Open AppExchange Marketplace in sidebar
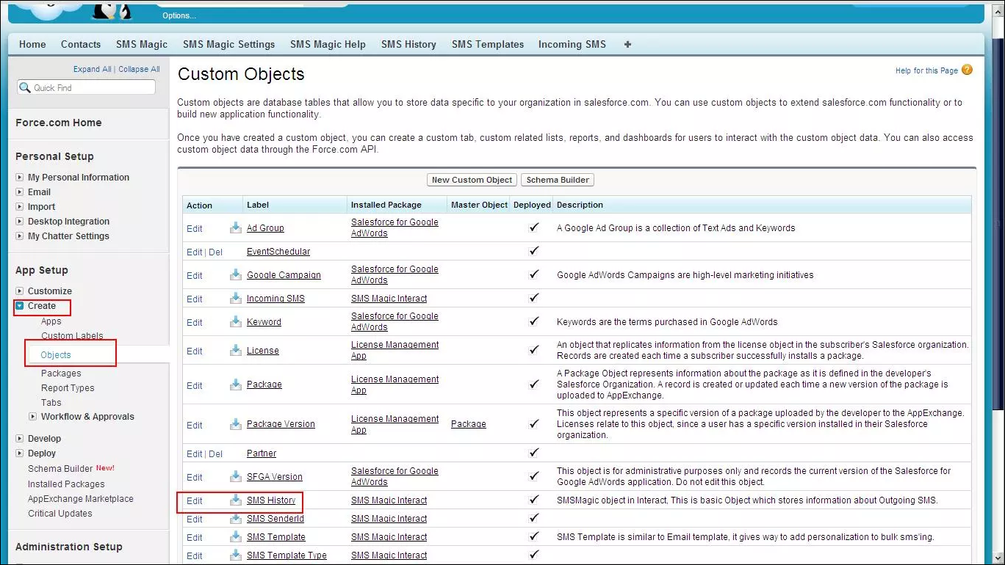The height and width of the screenshot is (565, 1005). tap(81, 498)
